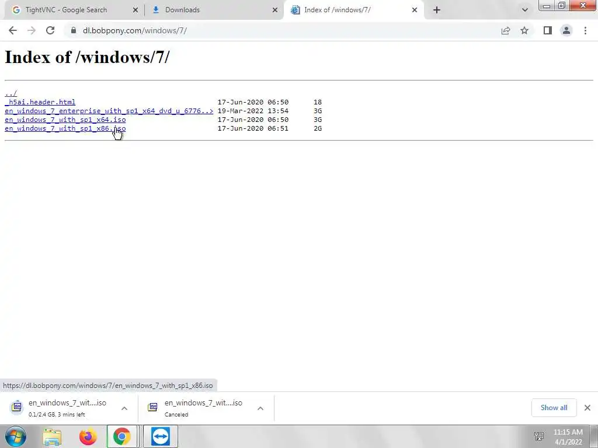Click the date 19-Mar-2022 13:54
Image resolution: width=598 pixels, height=448 pixels.
point(253,111)
